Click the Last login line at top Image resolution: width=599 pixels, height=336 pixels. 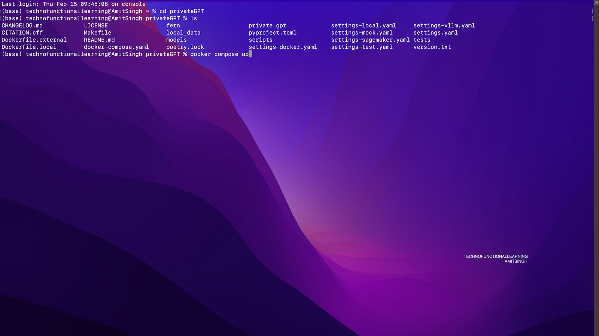tap(73, 4)
